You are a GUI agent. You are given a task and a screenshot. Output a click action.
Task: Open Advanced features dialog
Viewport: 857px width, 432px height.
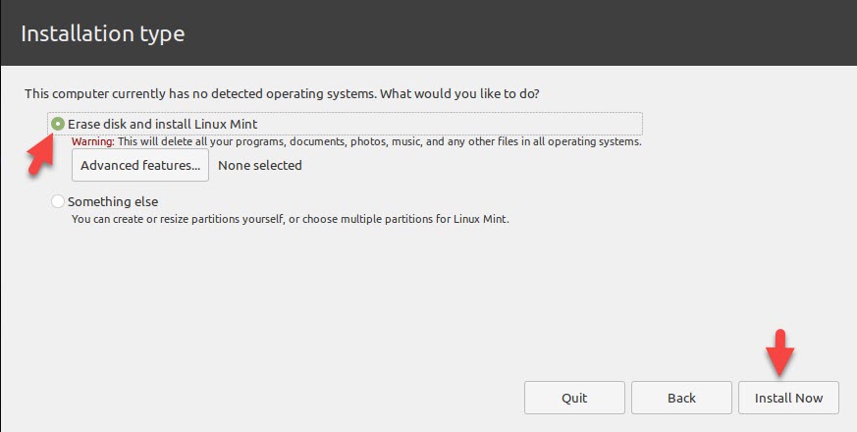click(140, 165)
